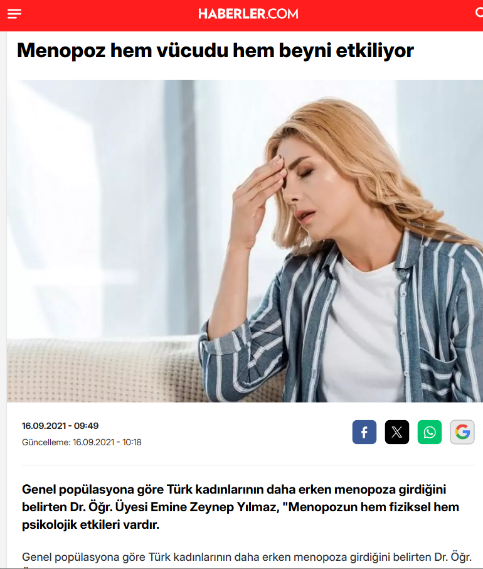Click the headline 'Menopoz hem vücudu hem beyni etkiliyor'

click(215, 50)
